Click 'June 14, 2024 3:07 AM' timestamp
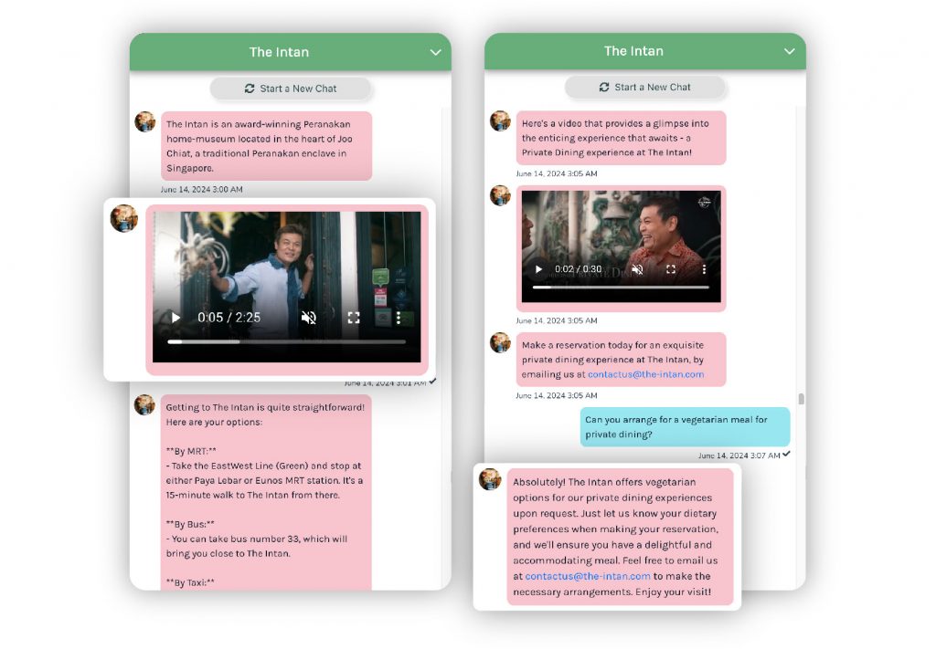The height and width of the screenshot is (649, 936). 739,455
